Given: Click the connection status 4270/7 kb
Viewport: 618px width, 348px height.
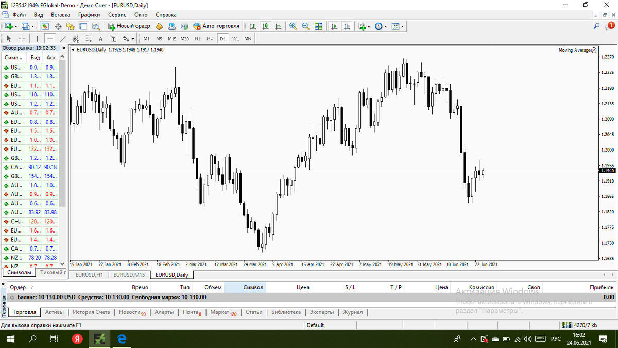Looking at the screenshot, I should tap(579, 325).
